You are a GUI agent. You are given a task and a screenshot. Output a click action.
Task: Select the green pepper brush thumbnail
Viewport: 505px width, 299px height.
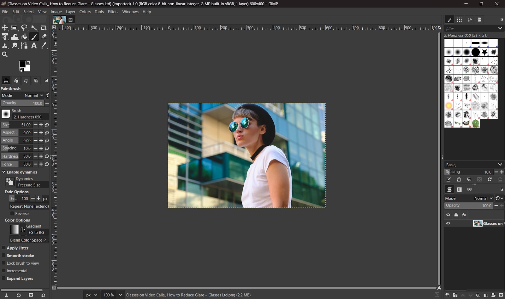475,123
